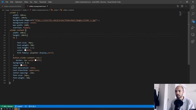Click the orange app icon in taskbar
The width and height of the screenshot is (196, 110).
pyautogui.click(x=16, y=109)
